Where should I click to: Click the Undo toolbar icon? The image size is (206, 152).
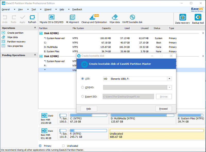tap(5, 17)
